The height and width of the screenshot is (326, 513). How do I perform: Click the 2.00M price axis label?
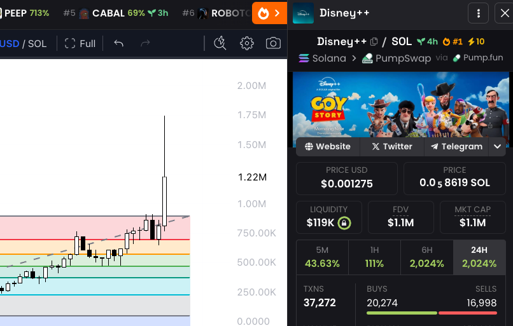coord(251,86)
